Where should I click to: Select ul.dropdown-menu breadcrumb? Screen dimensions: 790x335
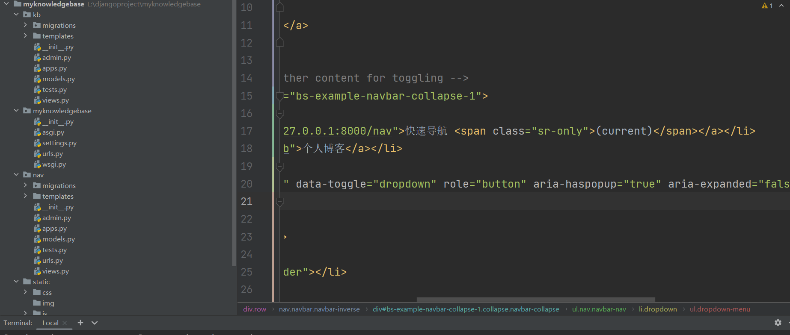pyautogui.click(x=720, y=309)
